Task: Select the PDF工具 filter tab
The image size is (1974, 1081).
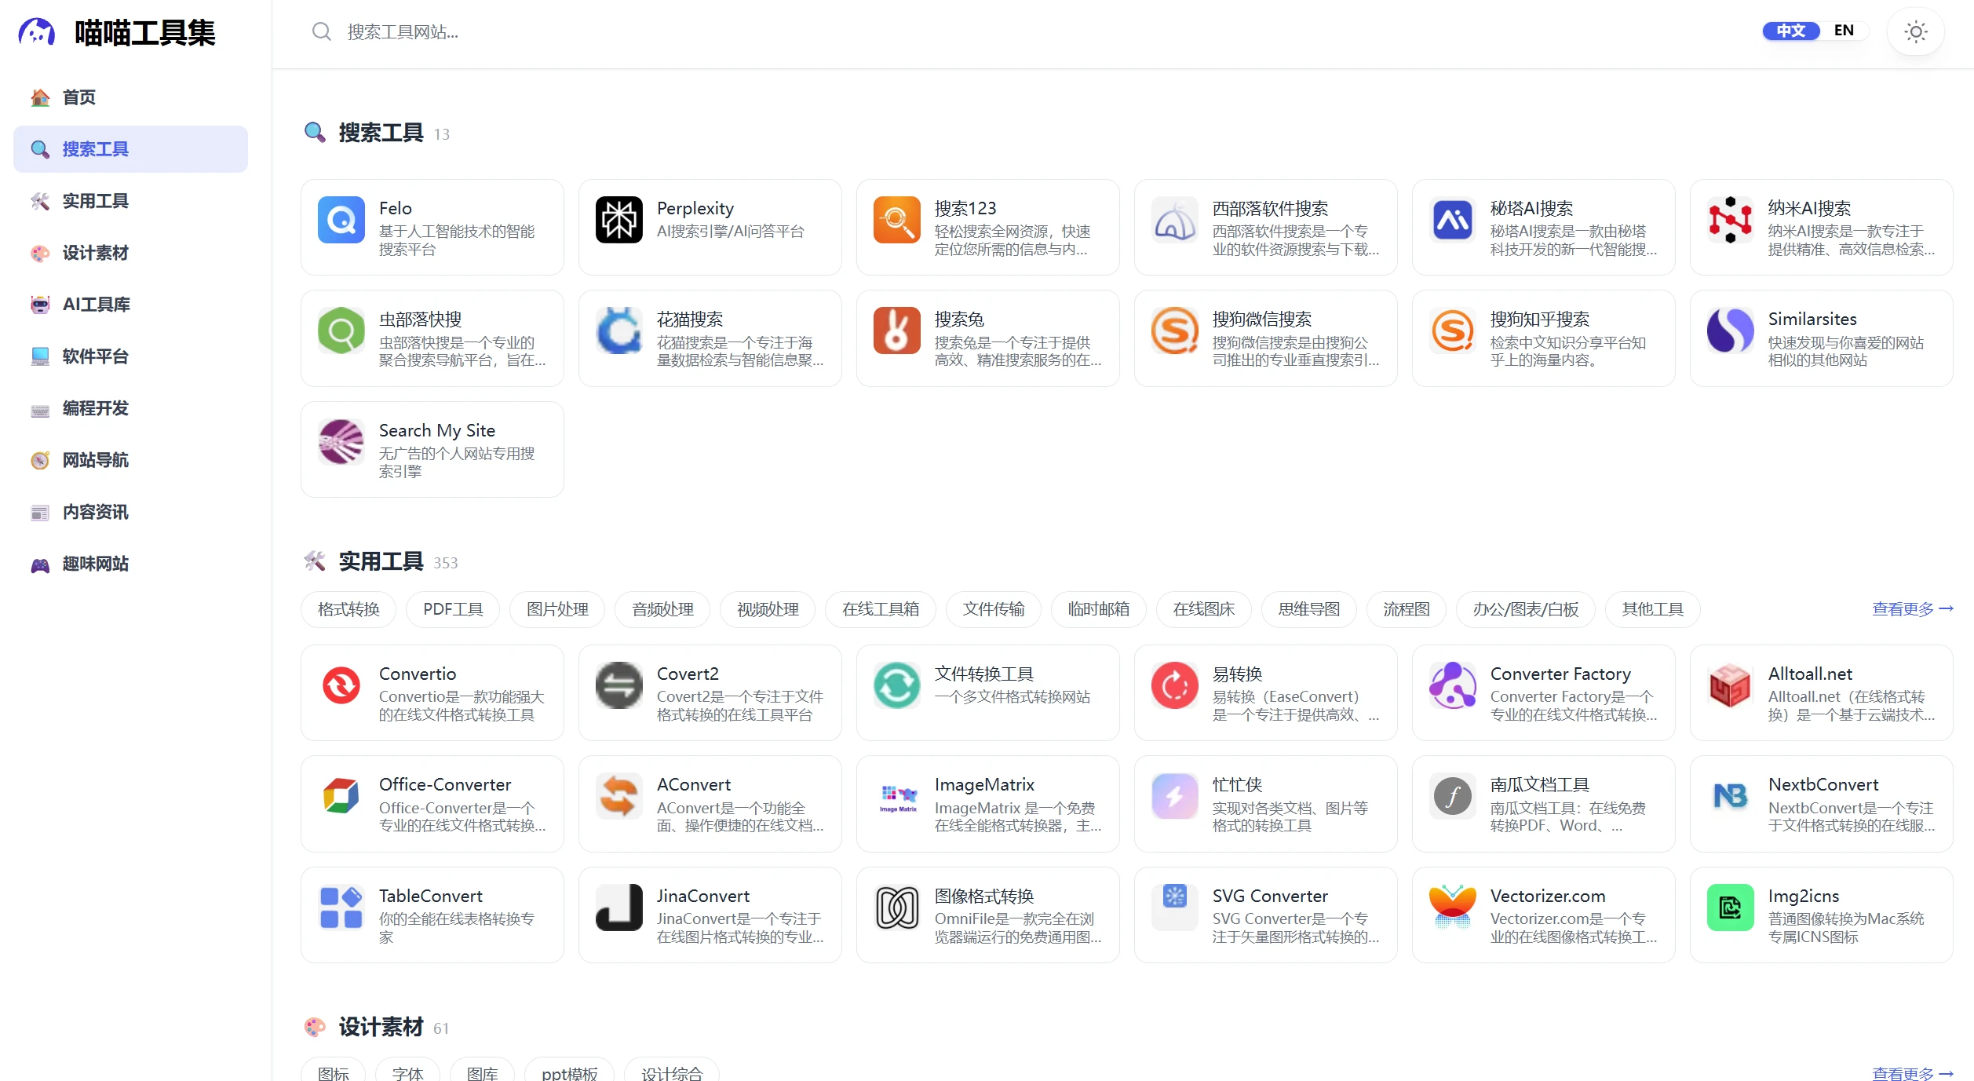Action: [453, 609]
